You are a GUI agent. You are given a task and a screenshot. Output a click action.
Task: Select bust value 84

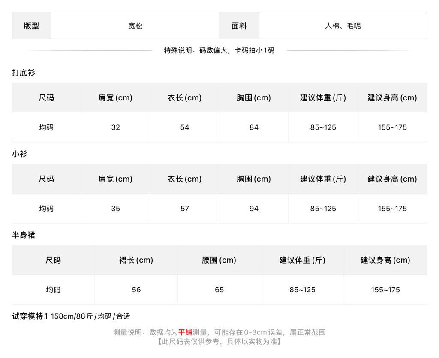pos(254,127)
